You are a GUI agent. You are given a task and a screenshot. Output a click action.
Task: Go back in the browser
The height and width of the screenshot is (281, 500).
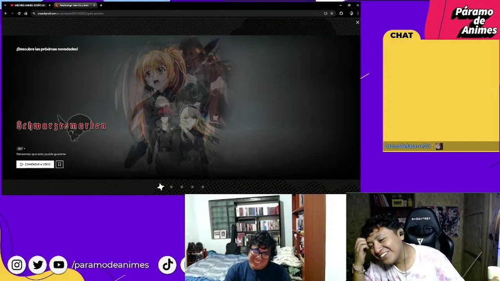click(x=5, y=13)
